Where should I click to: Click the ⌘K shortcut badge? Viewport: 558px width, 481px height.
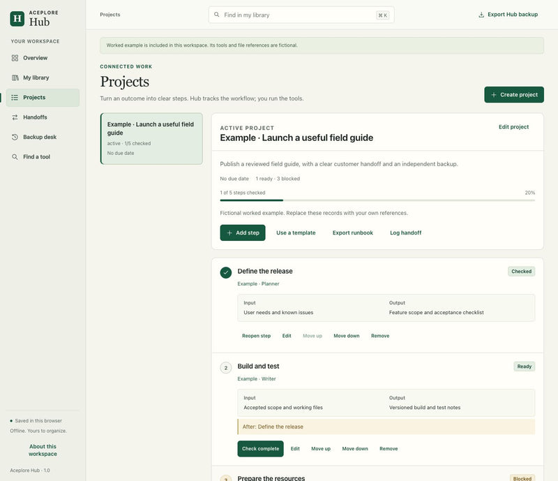[x=382, y=15]
